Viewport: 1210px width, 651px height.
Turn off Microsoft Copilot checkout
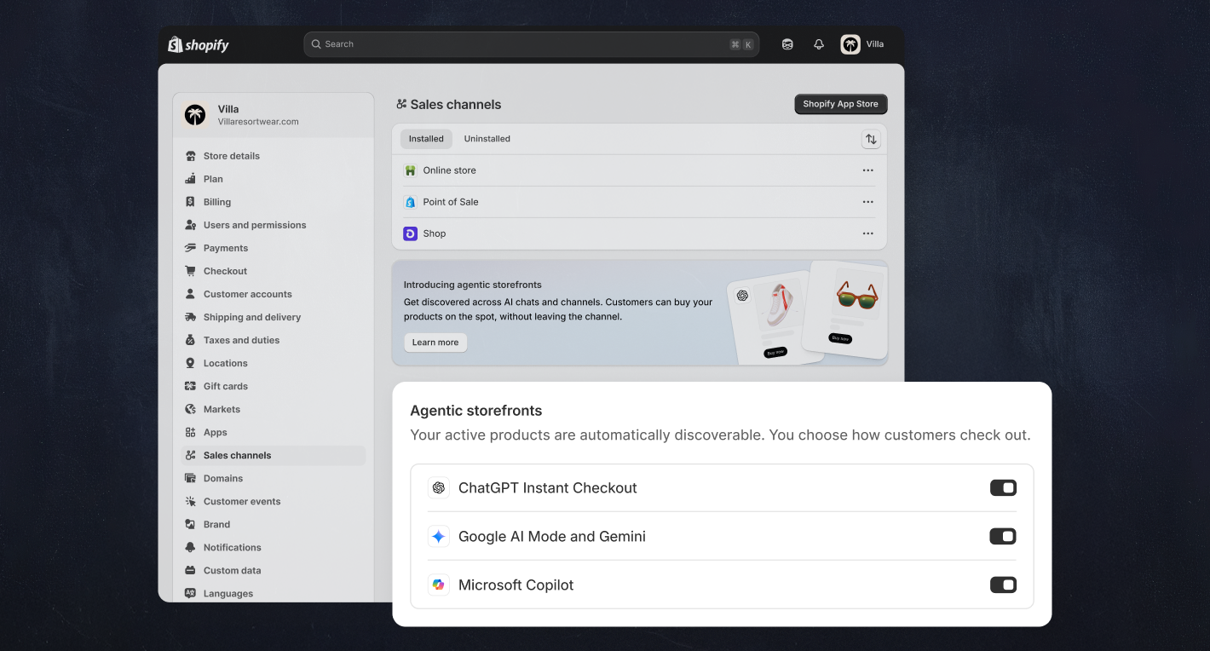1003,585
